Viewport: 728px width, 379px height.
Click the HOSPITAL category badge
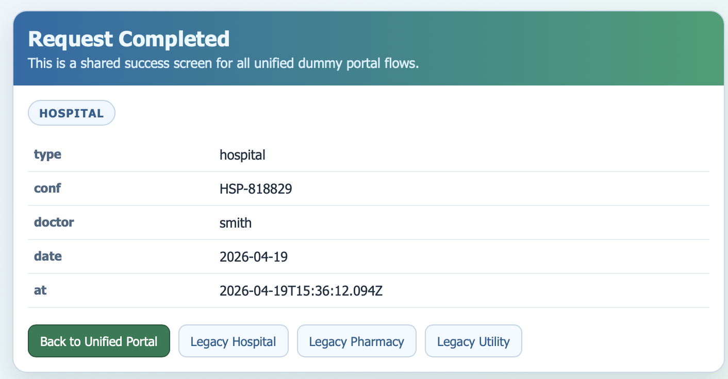[71, 113]
